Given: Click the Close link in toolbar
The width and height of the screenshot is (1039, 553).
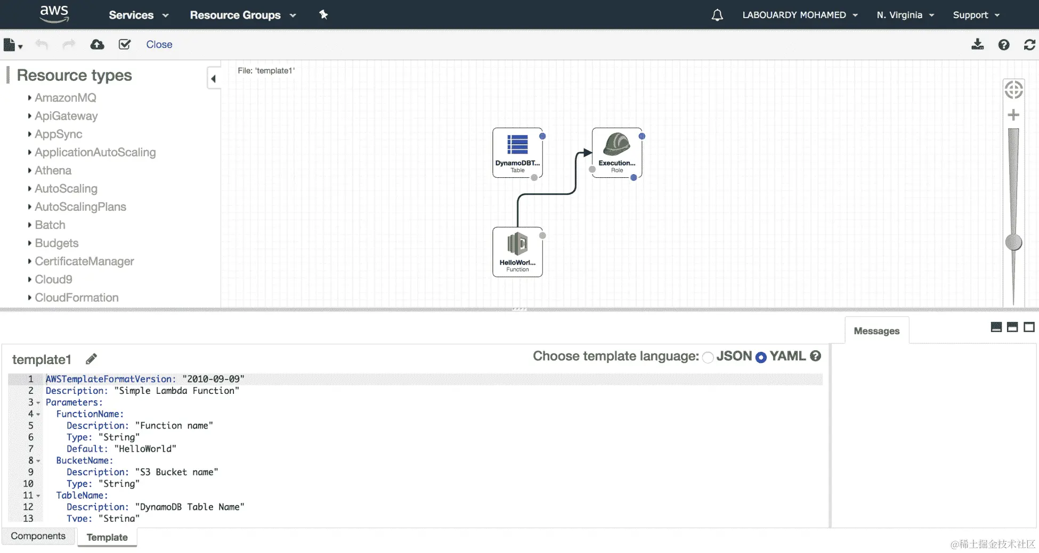Looking at the screenshot, I should (159, 44).
